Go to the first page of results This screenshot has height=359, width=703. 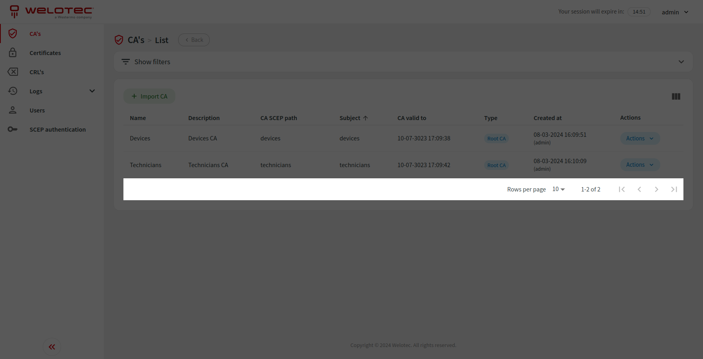[622, 189]
